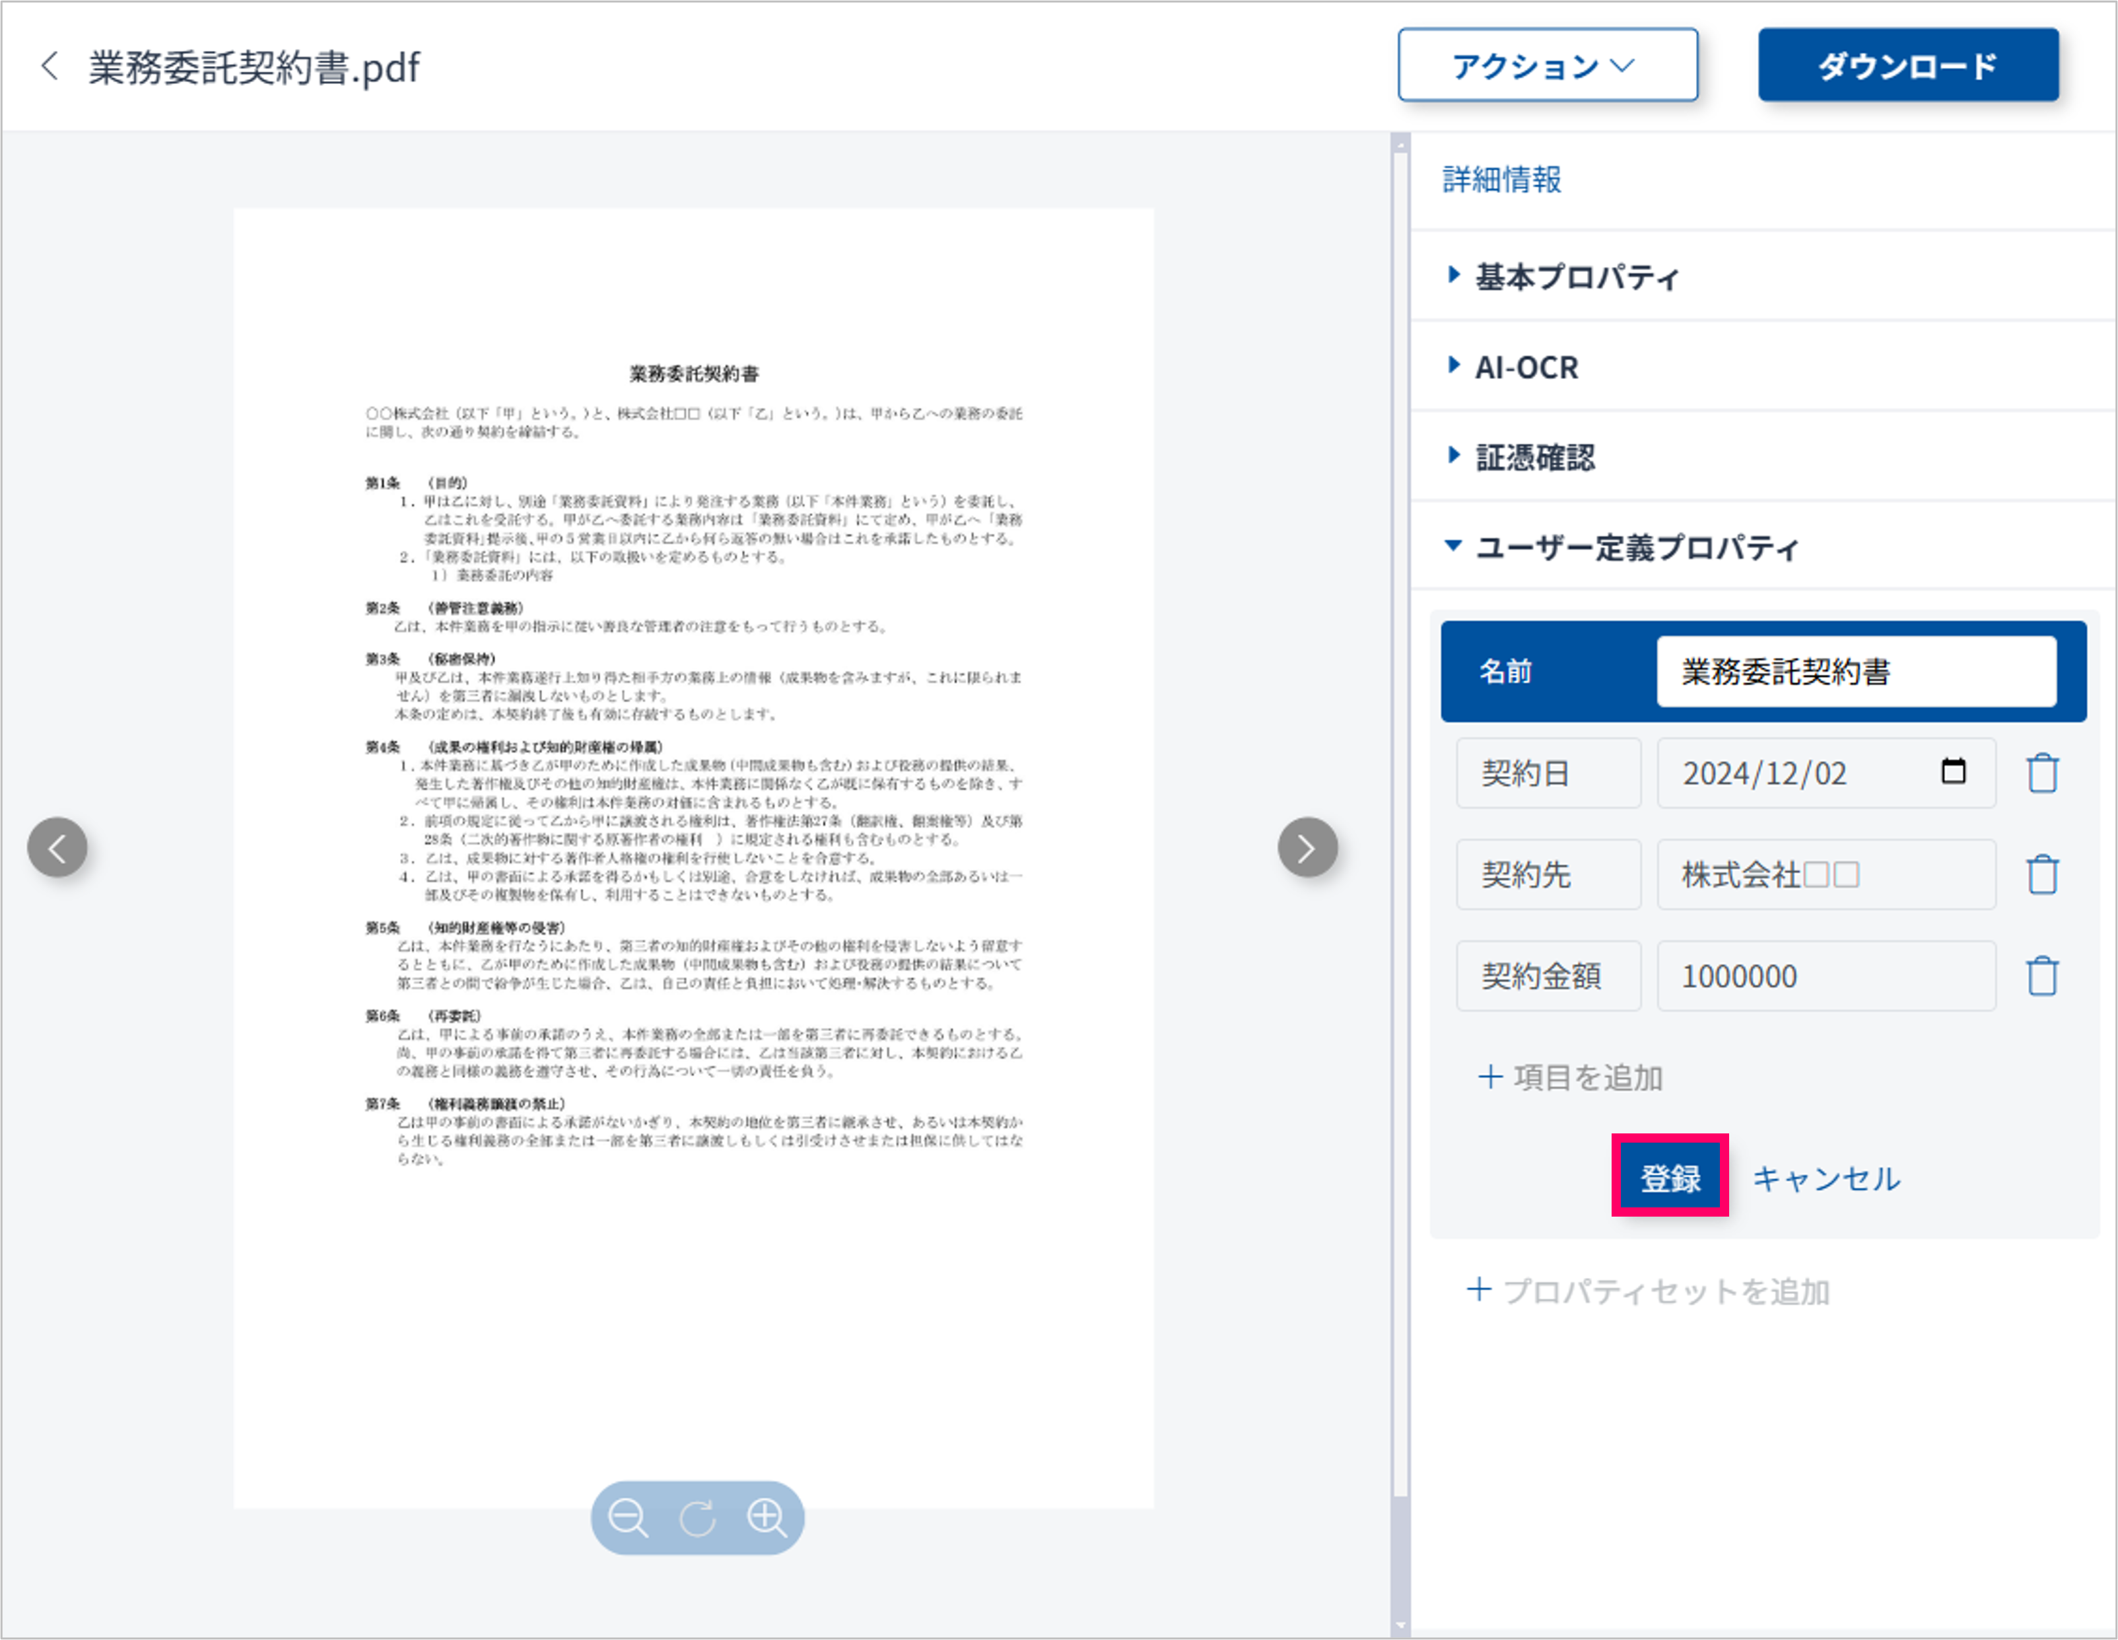
Task: Expand the AI-OCR section
Action: coord(1526,367)
